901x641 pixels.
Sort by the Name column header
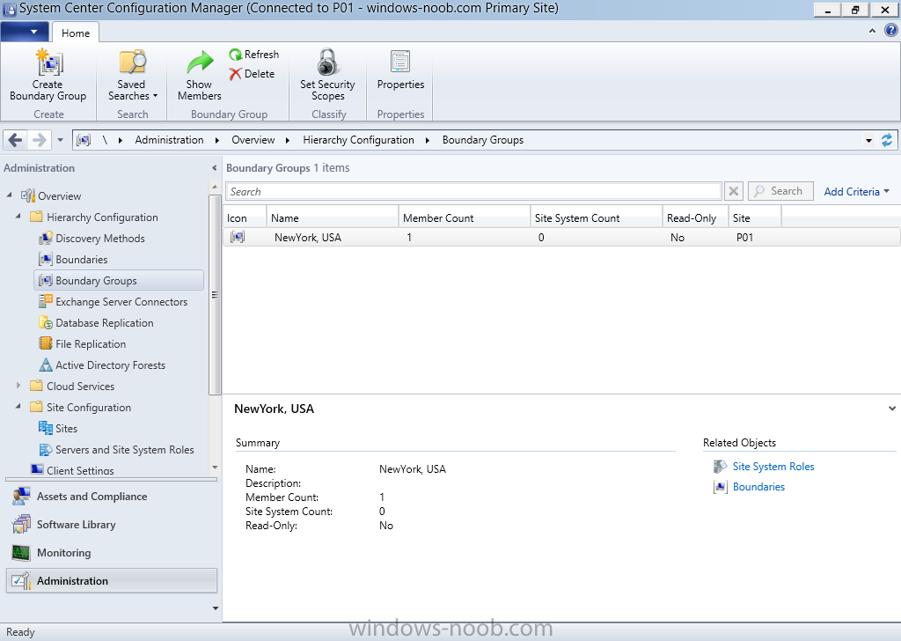332,217
